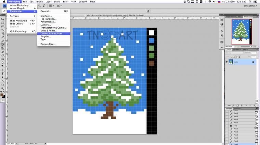Open Spotlight search in menu bar
The height and width of the screenshot is (145, 260).
pyautogui.click(x=250, y=2)
